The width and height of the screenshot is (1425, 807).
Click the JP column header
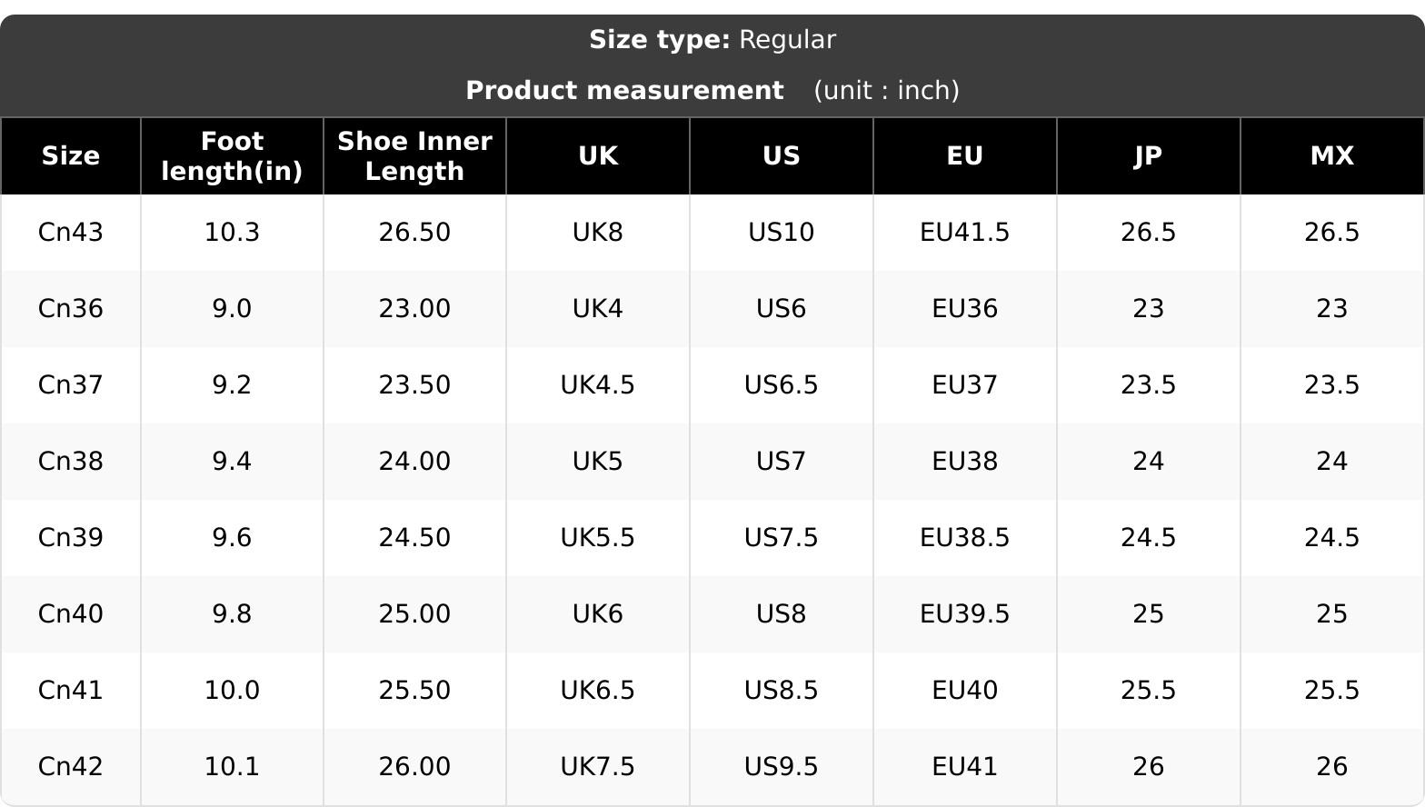pyautogui.click(x=1149, y=155)
